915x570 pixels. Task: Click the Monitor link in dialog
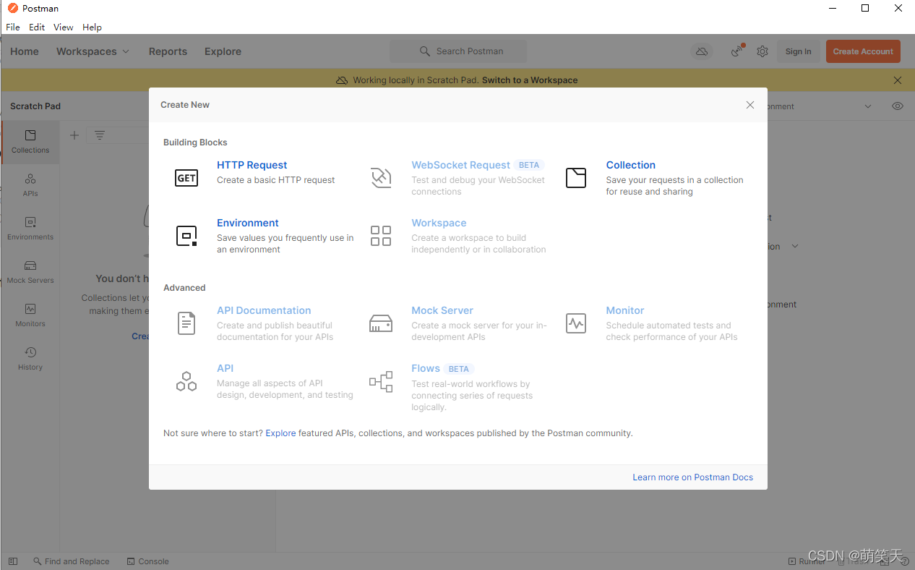pos(624,310)
